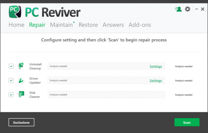
Task: Open settings with the gear icon
Action: 188,9
